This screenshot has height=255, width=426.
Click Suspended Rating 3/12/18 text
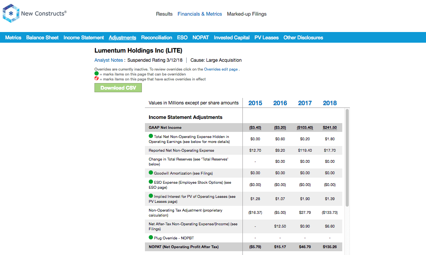(x=155, y=60)
